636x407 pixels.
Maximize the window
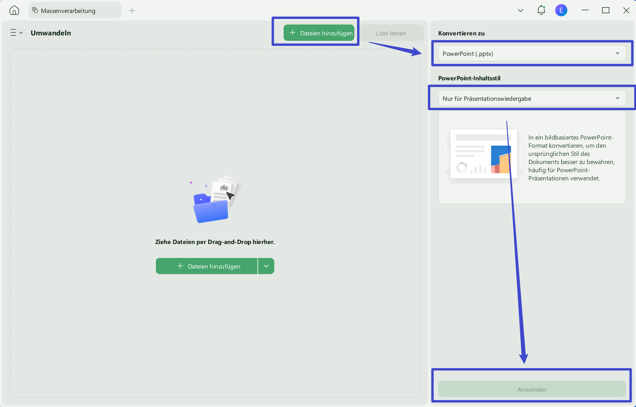pyautogui.click(x=606, y=11)
